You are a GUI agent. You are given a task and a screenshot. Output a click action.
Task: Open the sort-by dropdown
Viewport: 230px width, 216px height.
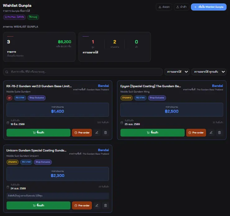tap(177, 72)
